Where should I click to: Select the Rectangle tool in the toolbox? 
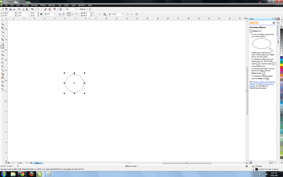click(2, 43)
